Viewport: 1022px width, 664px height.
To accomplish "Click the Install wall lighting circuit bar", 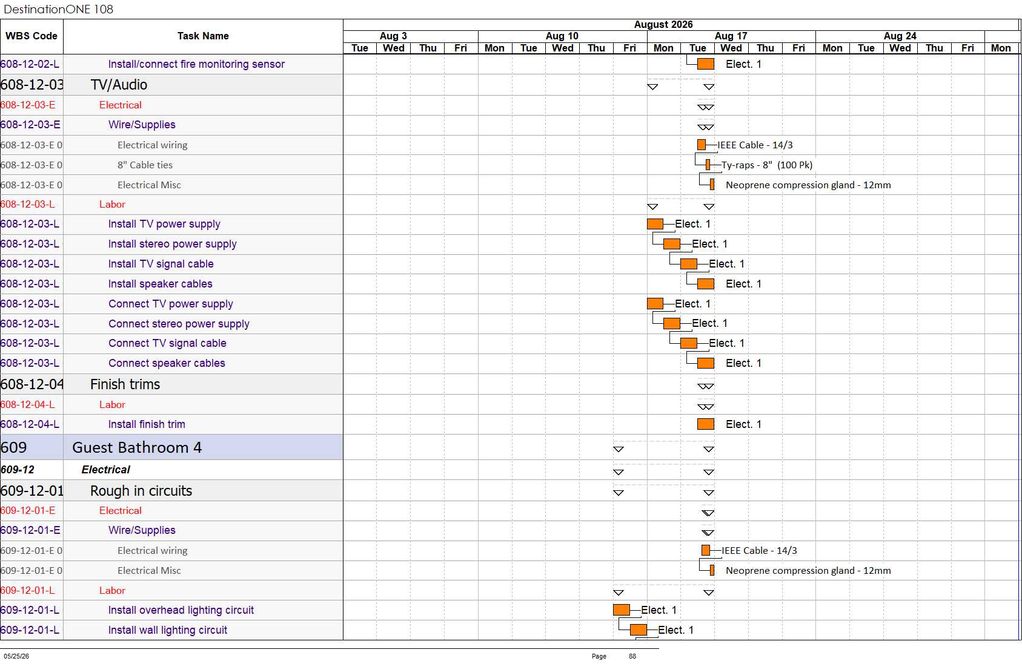I will [x=639, y=630].
